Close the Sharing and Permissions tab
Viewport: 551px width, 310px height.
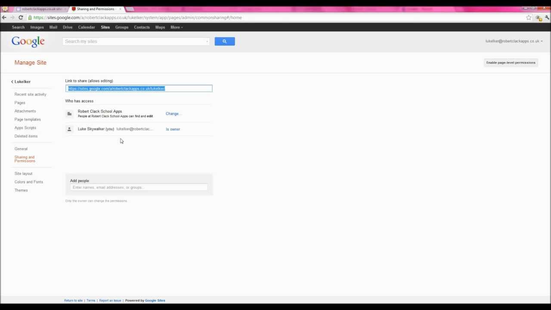tap(120, 9)
